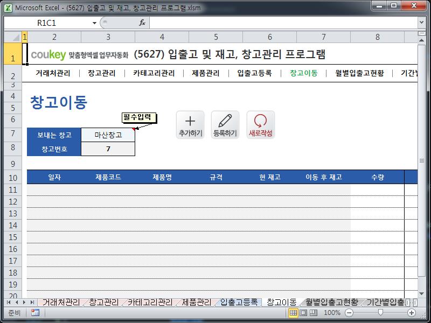Click the Excel application icon in title bar
Image resolution: width=431 pixels, height=323 pixels.
8,8
